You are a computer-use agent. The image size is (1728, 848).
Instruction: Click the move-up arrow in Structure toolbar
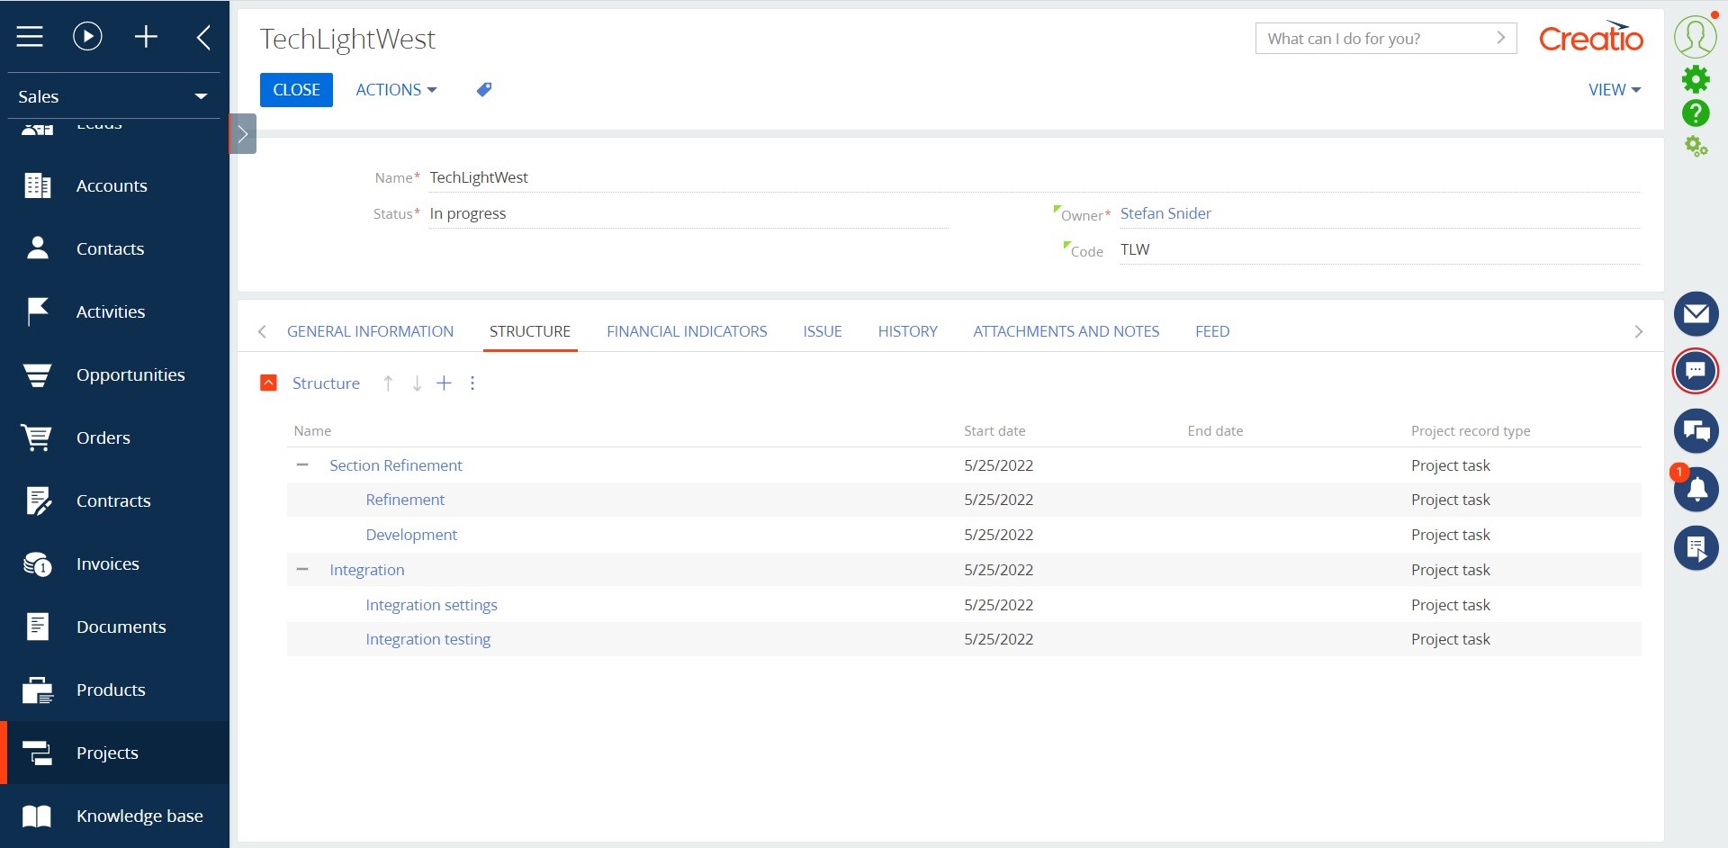pyautogui.click(x=388, y=383)
